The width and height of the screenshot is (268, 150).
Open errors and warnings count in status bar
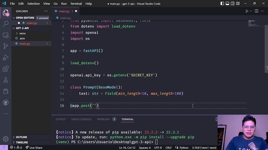pos(16,147)
